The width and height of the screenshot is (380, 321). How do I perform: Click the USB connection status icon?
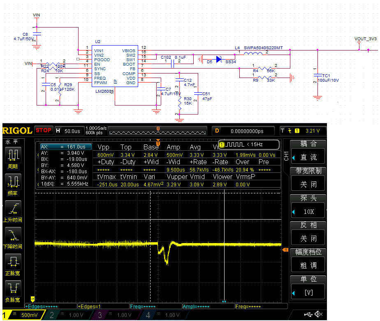308,314
